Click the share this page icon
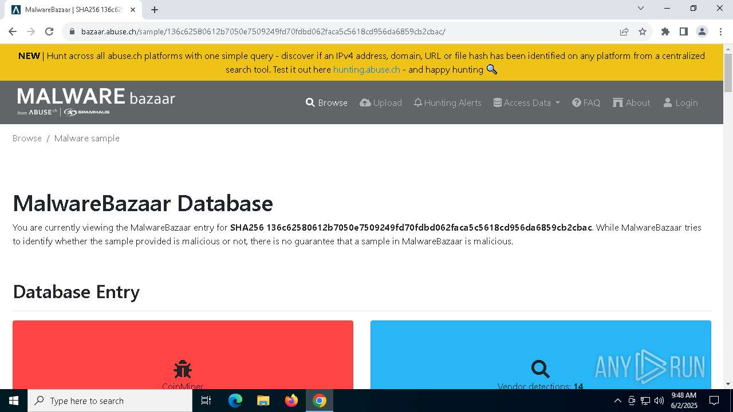Screen dimensions: 733x412 pyautogui.click(x=624, y=31)
